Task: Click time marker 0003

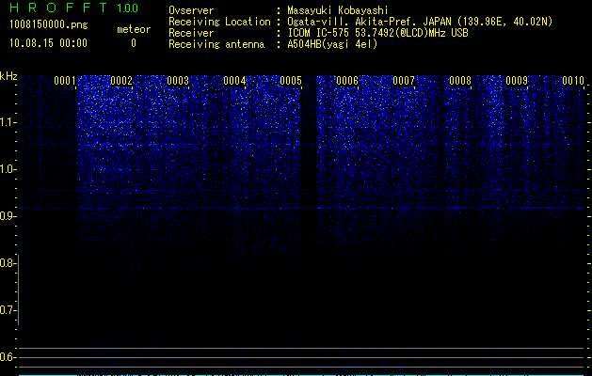Action: [x=178, y=81]
